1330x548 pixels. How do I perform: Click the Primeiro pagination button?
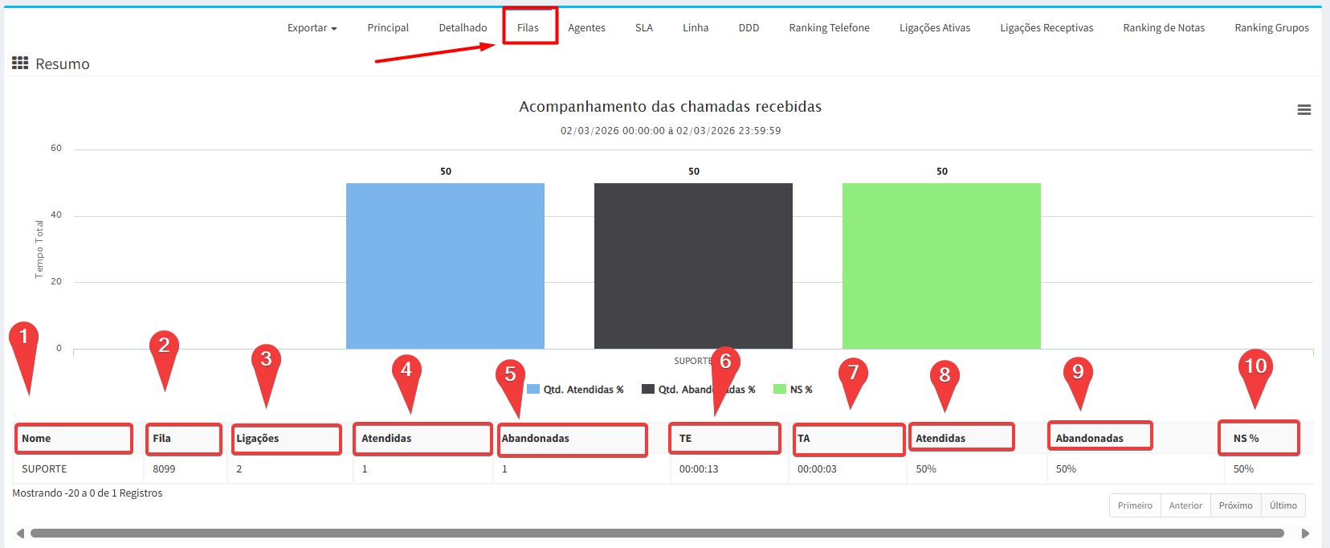tap(1134, 505)
